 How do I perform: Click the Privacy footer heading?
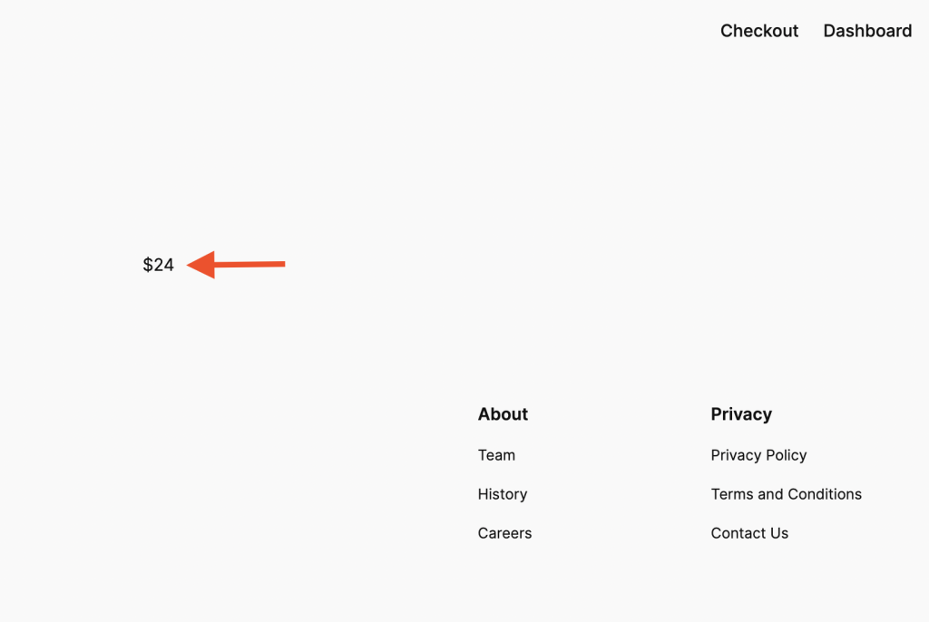(x=741, y=414)
